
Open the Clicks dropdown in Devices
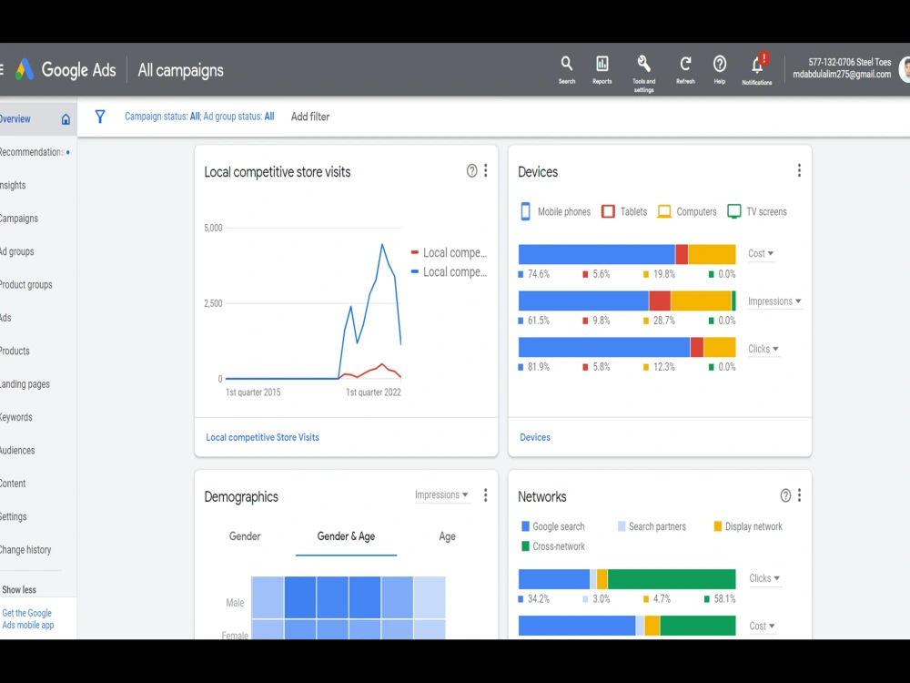click(763, 349)
